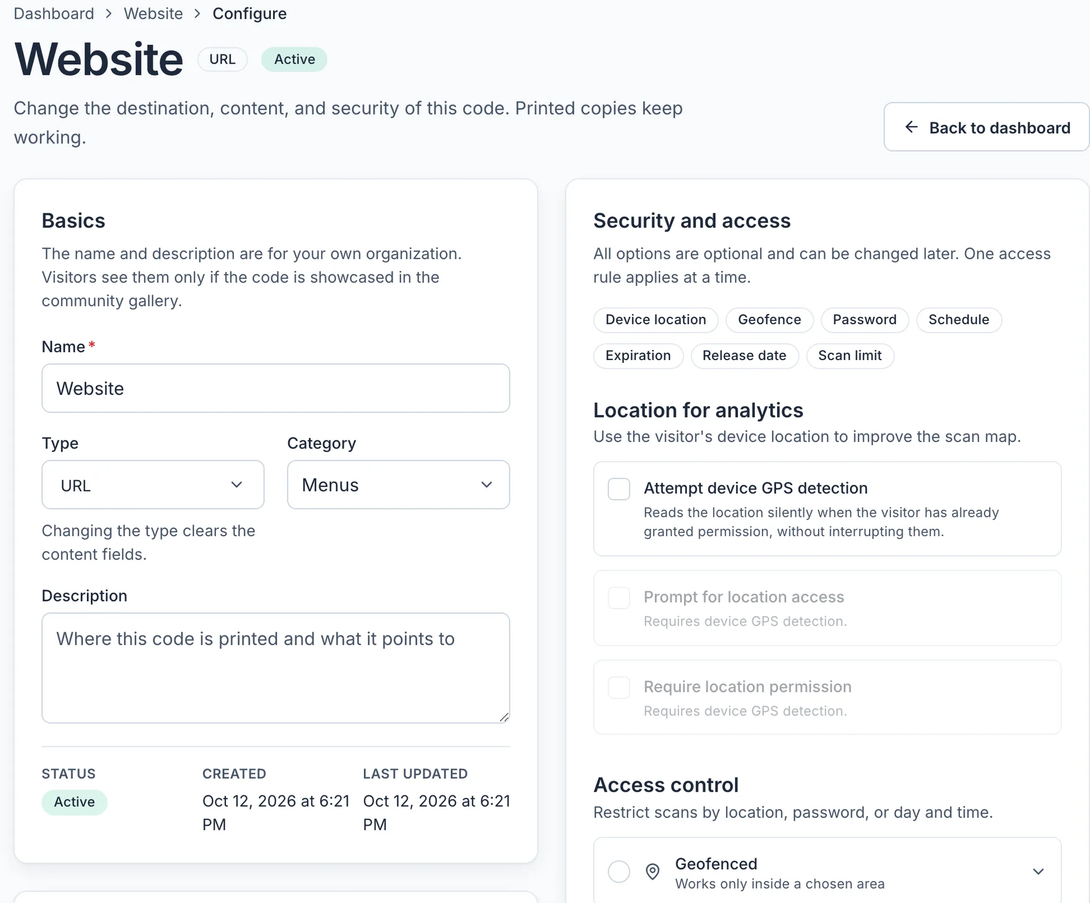
Task: Click into the Description textarea
Action: click(276, 668)
